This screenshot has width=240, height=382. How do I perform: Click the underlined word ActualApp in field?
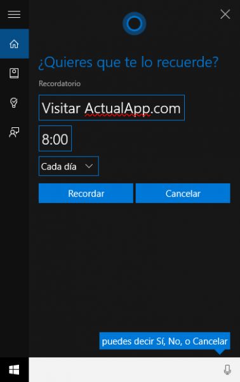(117, 108)
